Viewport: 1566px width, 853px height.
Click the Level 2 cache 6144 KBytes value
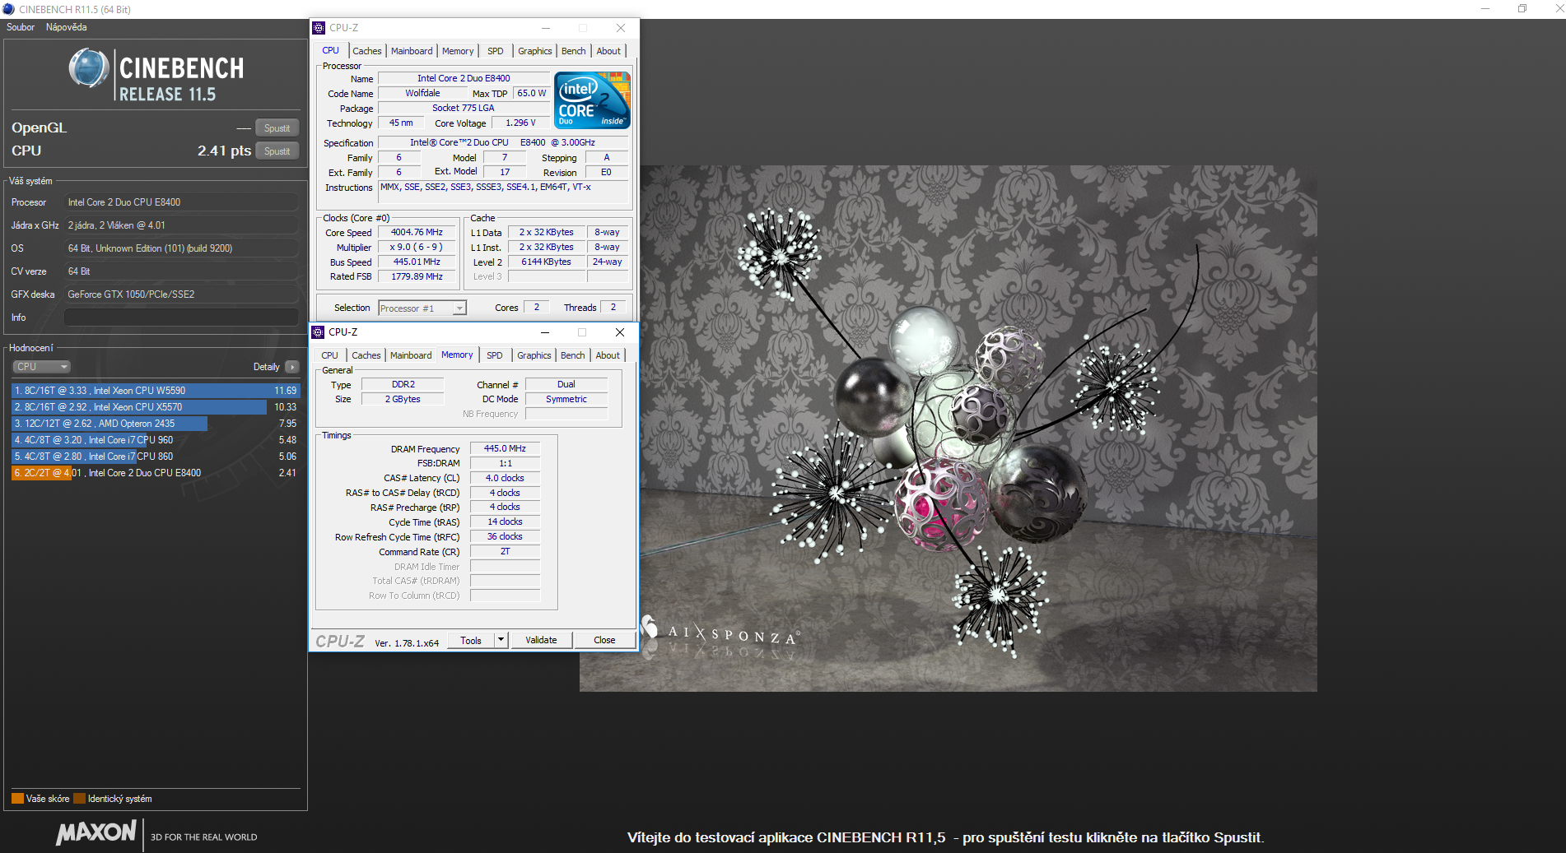pos(546,262)
